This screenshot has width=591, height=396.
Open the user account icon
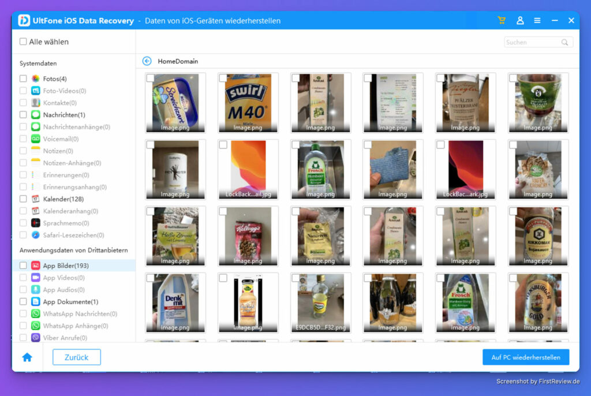pos(520,20)
